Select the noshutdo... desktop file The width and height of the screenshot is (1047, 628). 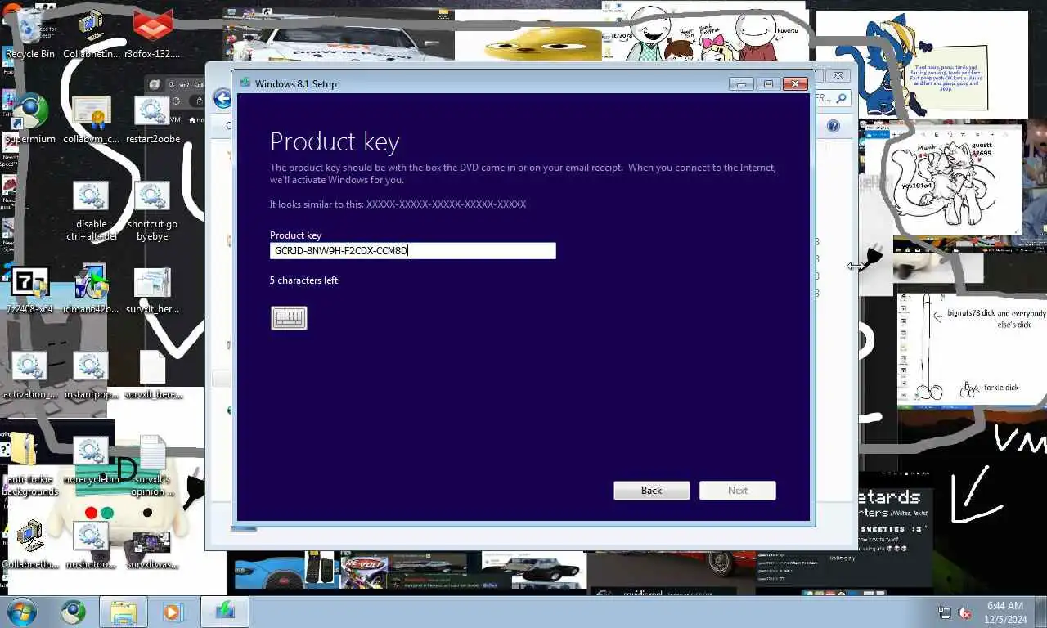coord(91,545)
